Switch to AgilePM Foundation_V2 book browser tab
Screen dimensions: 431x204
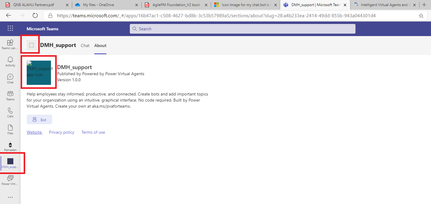pyautogui.click(x=176, y=5)
